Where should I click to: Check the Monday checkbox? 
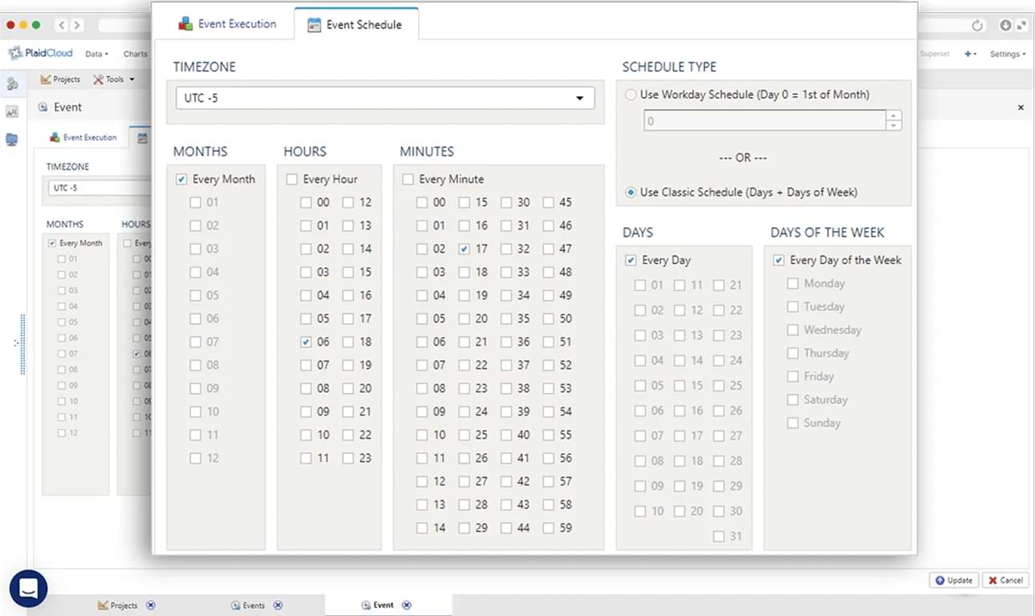click(793, 284)
